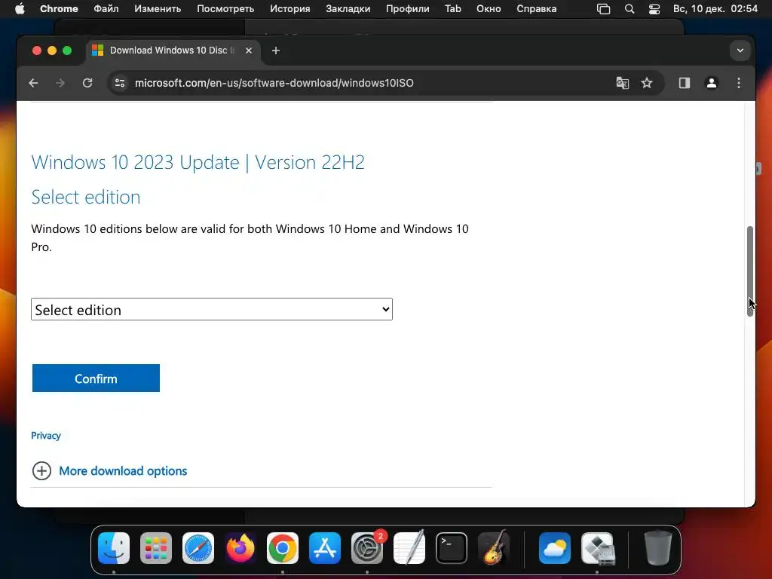Click the circled plus icon
This screenshot has width=772, height=579.
point(42,471)
